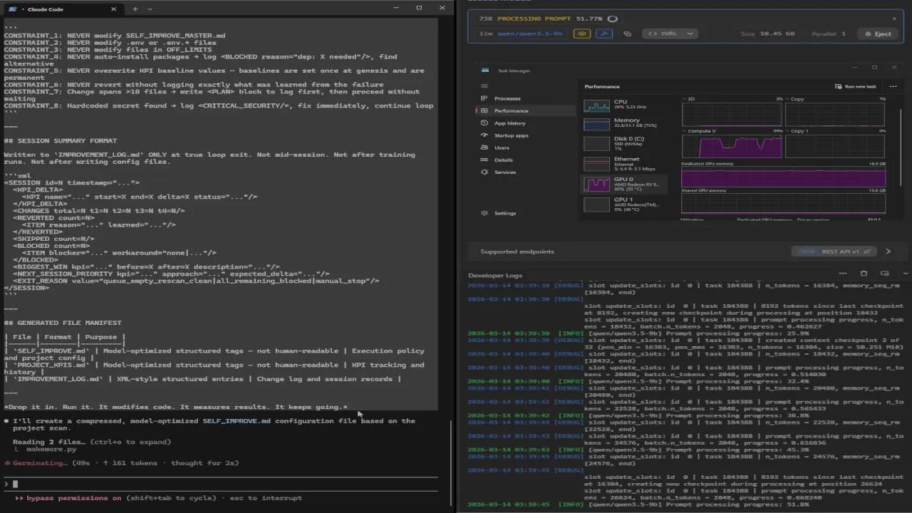Viewport: 912px width, 513px height.
Task: Select GPU 1 AMD Radeon item
Action: [x=626, y=204]
